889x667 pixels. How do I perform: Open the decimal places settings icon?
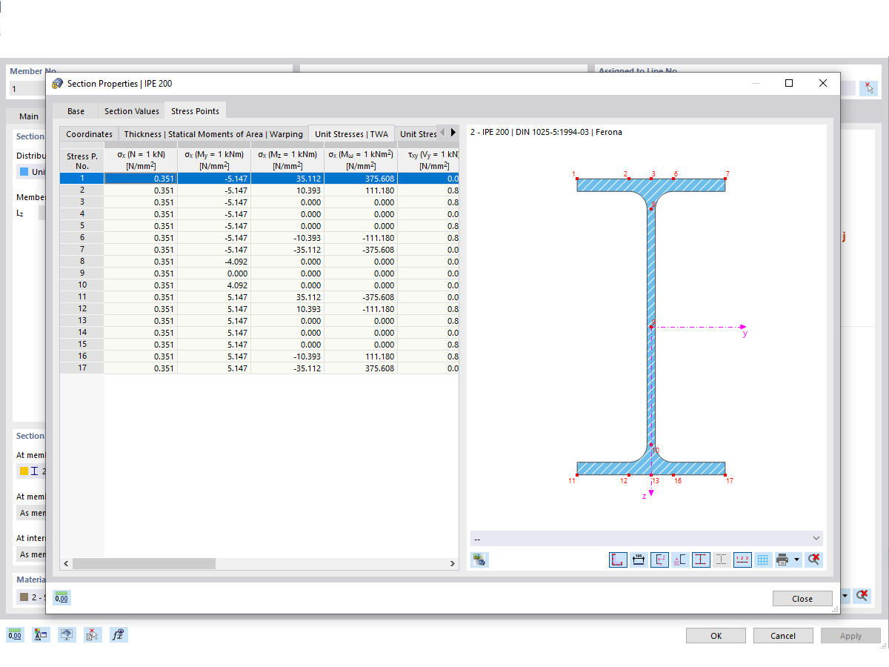(x=61, y=597)
